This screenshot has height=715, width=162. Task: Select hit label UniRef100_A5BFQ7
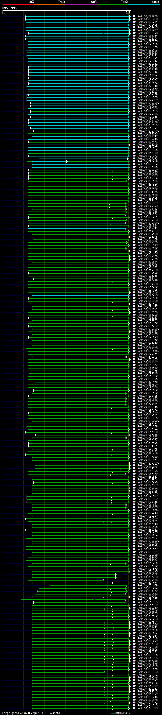point(145,75)
